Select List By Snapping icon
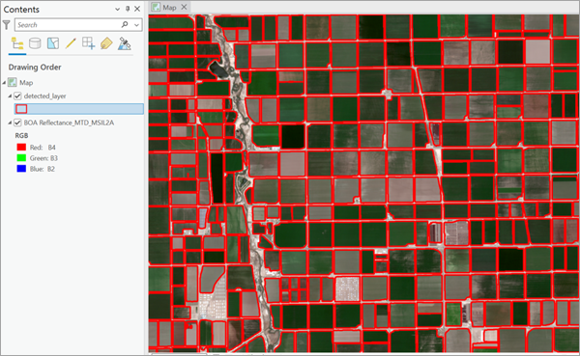 tap(88, 43)
